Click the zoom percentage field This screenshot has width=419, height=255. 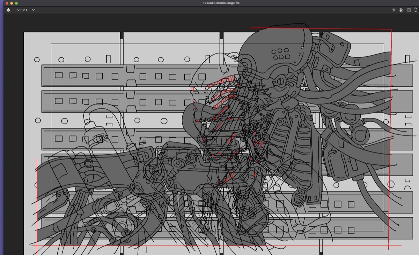pyautogui.click(x=418, y=10)
